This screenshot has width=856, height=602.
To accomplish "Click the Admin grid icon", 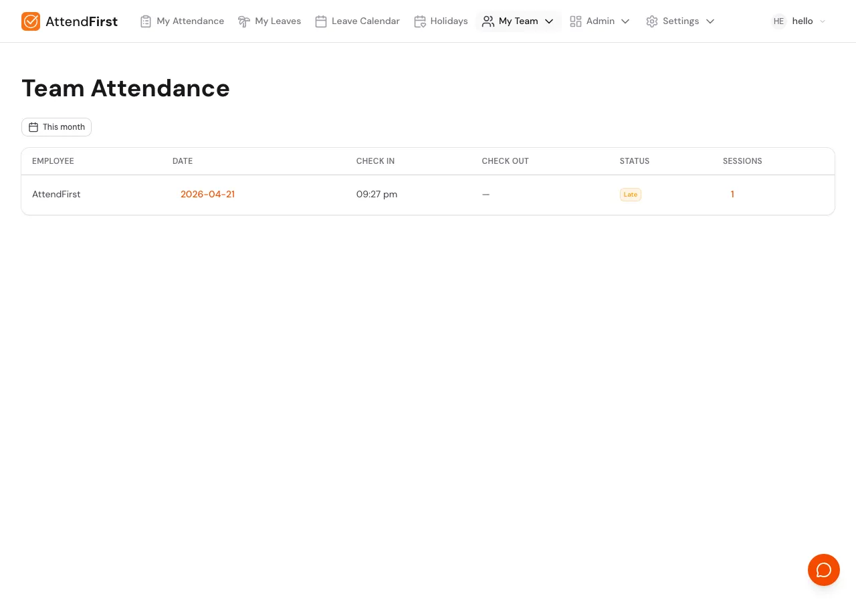I will pos(576,21).
